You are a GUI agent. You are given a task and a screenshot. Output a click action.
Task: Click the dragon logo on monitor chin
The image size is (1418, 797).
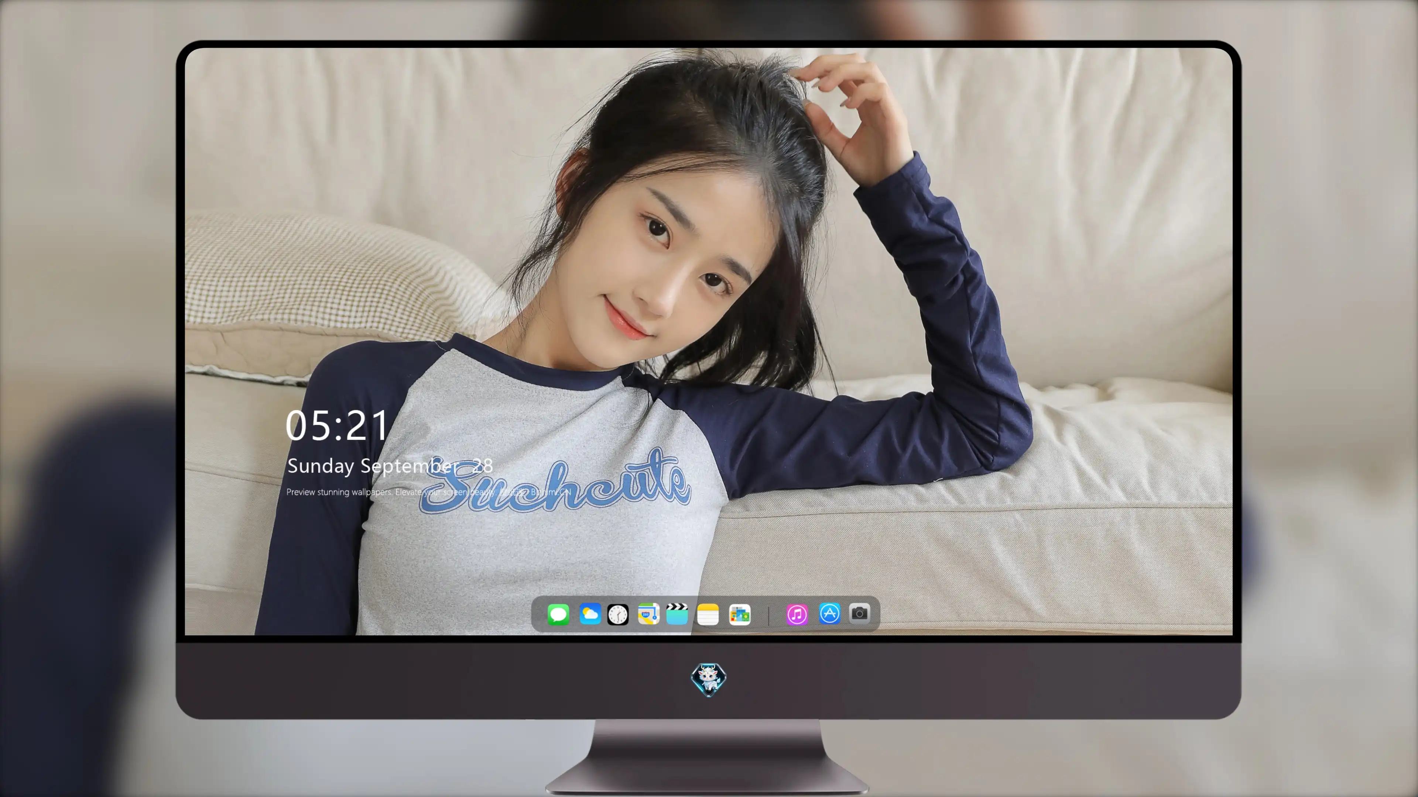click(x=709, y=680)
